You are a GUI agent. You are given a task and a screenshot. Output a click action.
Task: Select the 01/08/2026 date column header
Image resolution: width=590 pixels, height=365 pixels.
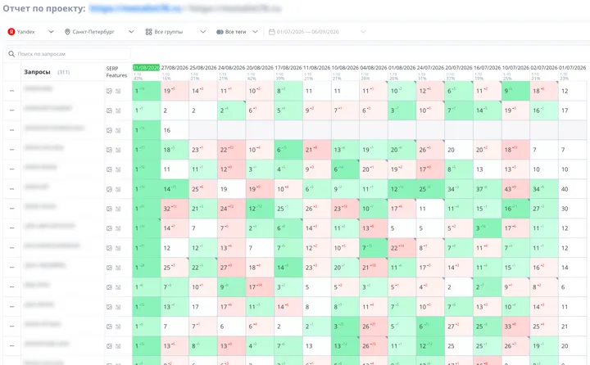click(402, 68)
